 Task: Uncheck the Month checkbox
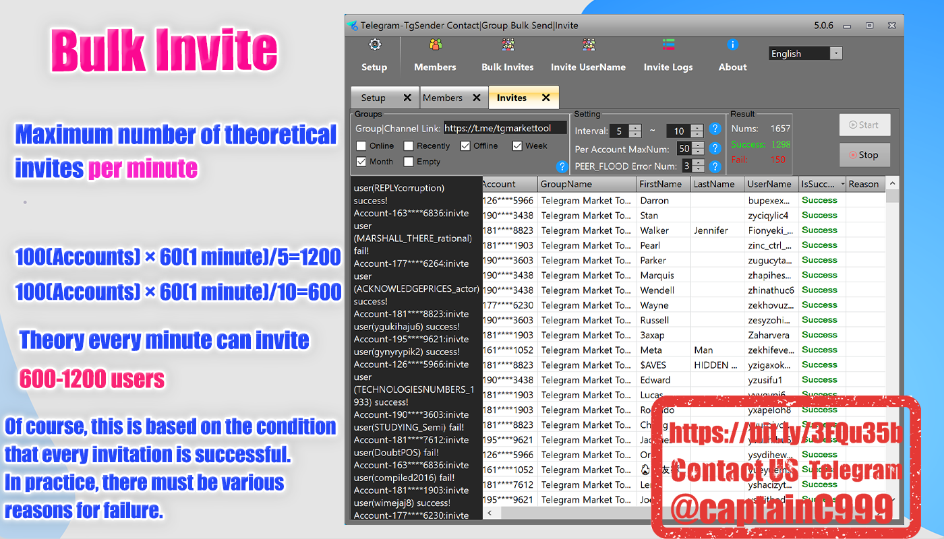click(x=361, y=162)
